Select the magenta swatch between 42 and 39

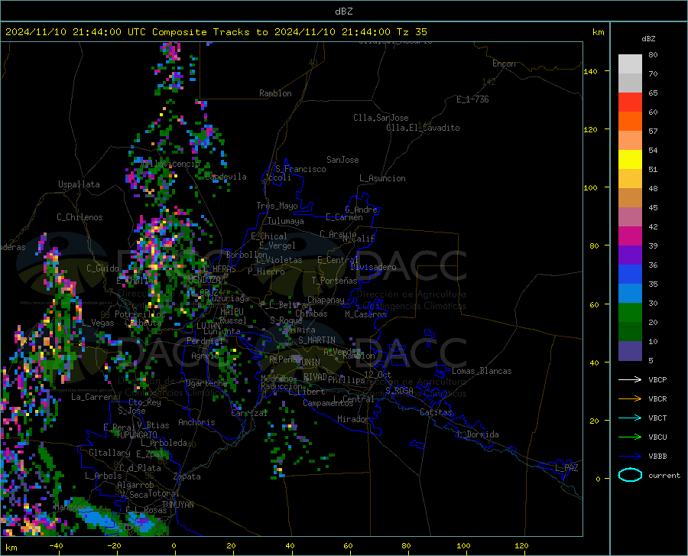click(x=630, y=236)
